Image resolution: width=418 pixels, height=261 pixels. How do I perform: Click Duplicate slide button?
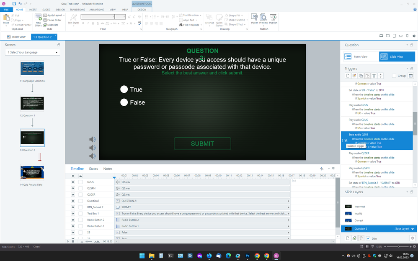click(x=51, y=25)
